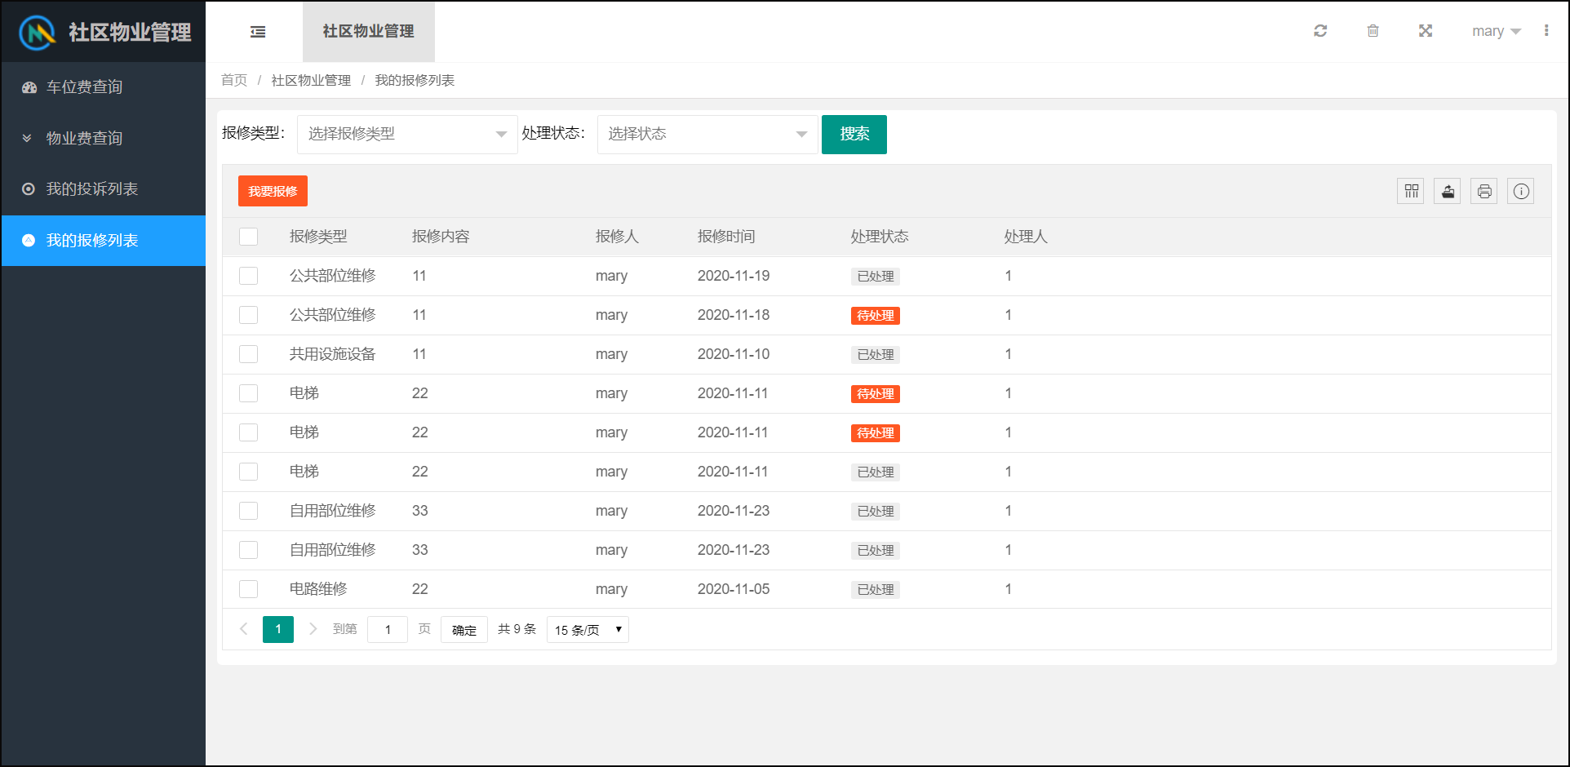Check the checkbox for the 电路维修 row
The height and width of the screenshot is (767, 1570).
(248, 588)
